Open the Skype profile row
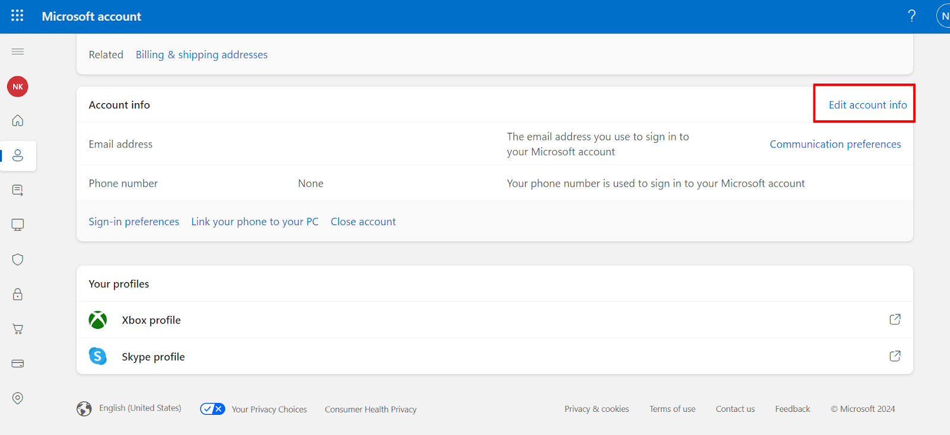 [x=495, y=356]
